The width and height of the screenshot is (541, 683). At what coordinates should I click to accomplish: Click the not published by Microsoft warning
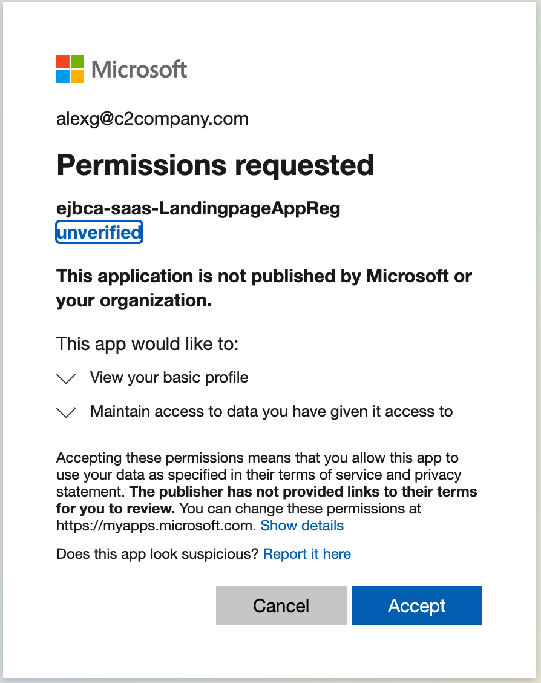pyautogui.click(x=264, y=288)
